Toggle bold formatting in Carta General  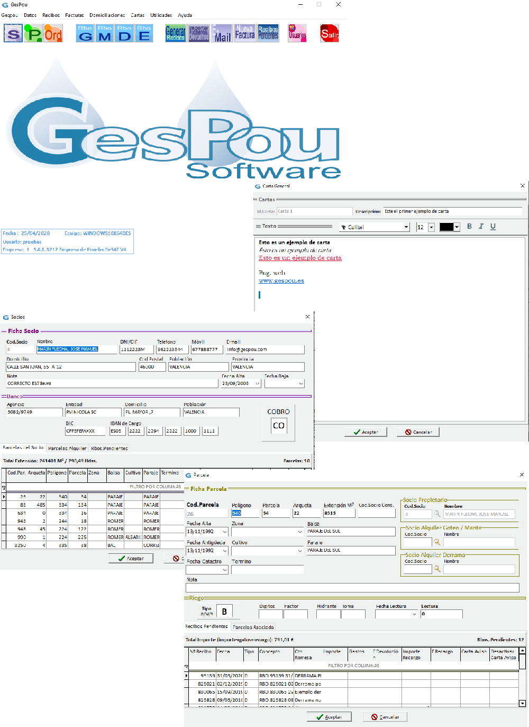click(469, 227)
